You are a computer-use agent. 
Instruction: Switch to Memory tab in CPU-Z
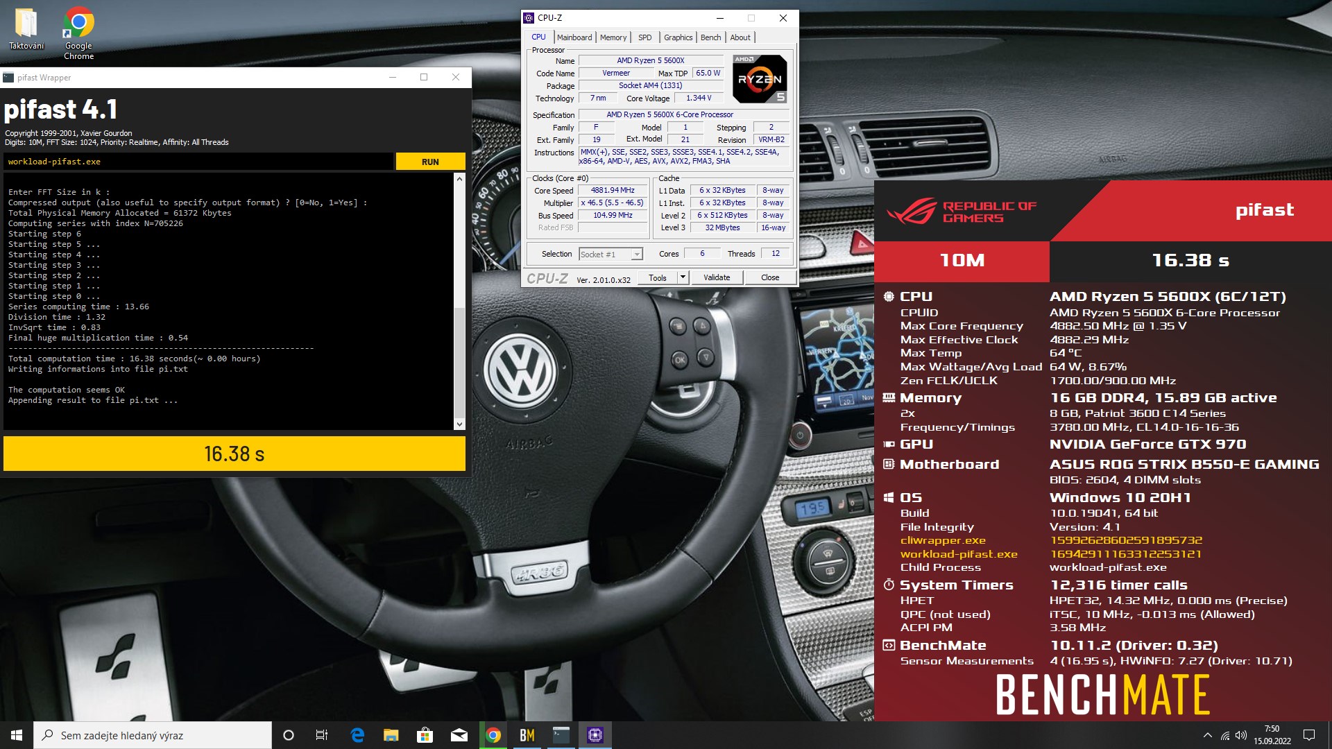(x=613, y=37)
